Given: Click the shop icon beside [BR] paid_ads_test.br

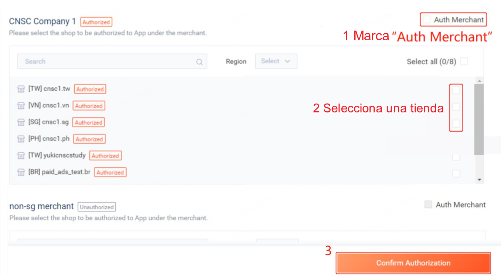Looking at the screenshot, I should pyautogui.click(x=21, y=172).
